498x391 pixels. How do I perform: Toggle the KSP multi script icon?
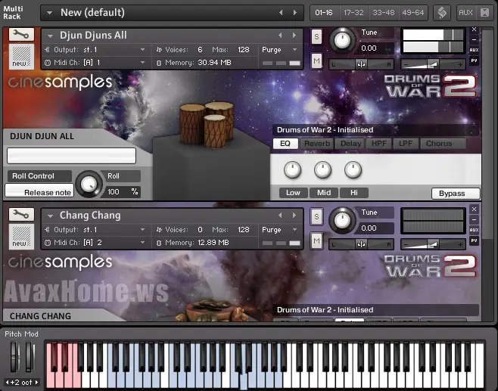click(x=442, y=13)
